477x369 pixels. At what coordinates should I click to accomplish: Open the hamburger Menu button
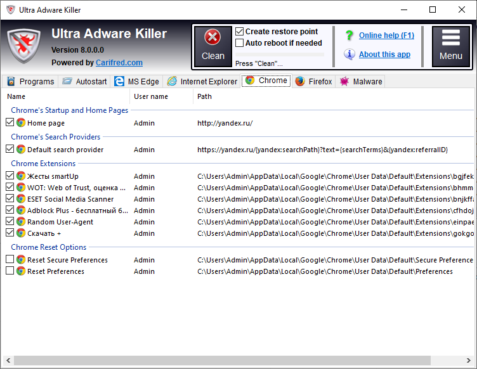coord(450,46)
